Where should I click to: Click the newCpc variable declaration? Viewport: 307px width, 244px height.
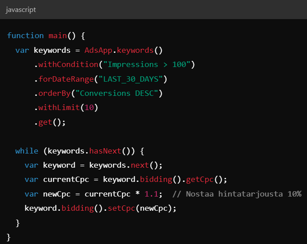pyautogui.click(x=57, y=194)
